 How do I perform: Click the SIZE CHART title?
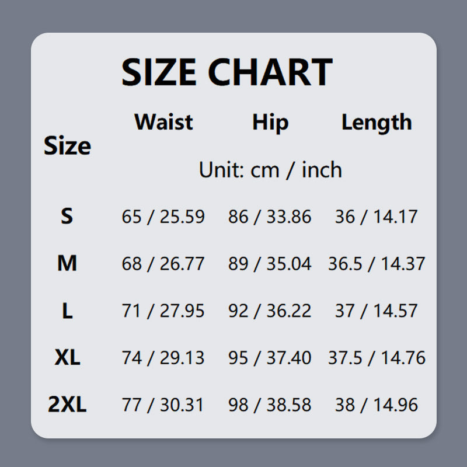226,72
